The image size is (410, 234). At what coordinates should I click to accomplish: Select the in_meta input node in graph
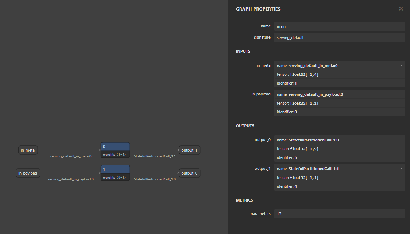pos(28,150)
